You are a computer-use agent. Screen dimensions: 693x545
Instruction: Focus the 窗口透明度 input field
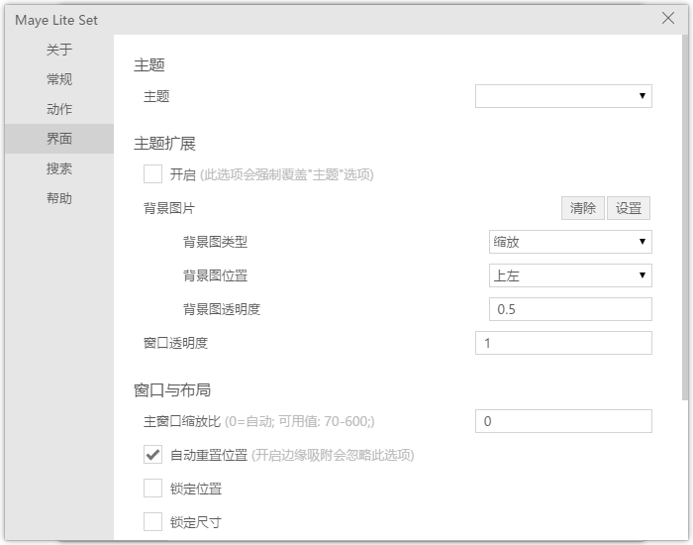[x=563, y=343]
